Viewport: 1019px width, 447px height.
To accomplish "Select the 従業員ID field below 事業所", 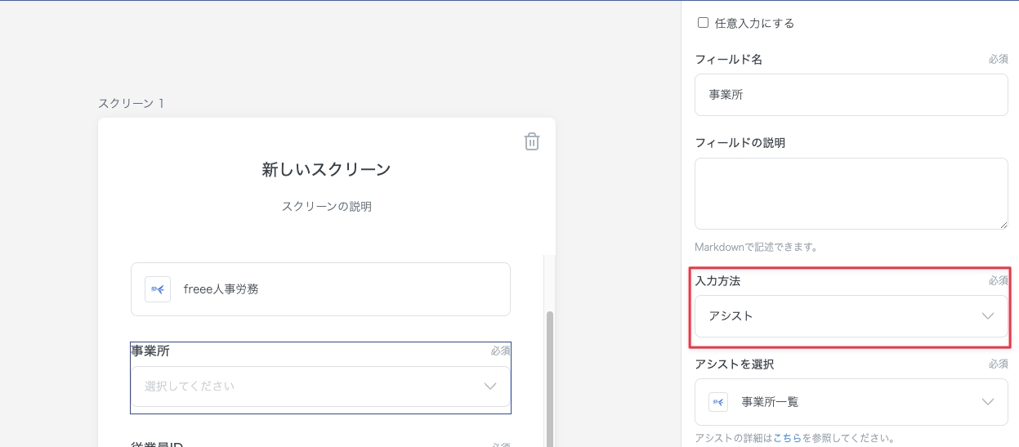I will pos(157,444).
